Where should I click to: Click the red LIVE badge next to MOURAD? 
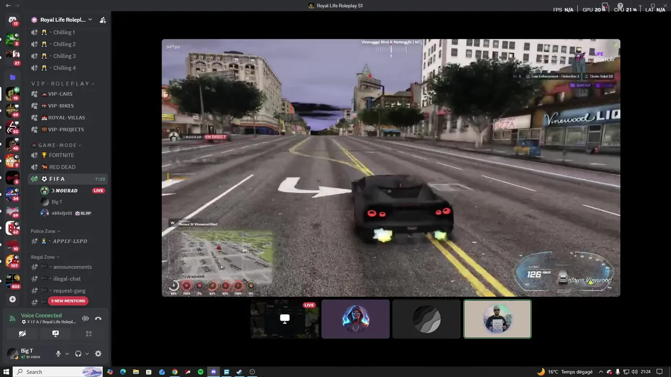click(98, 191)
